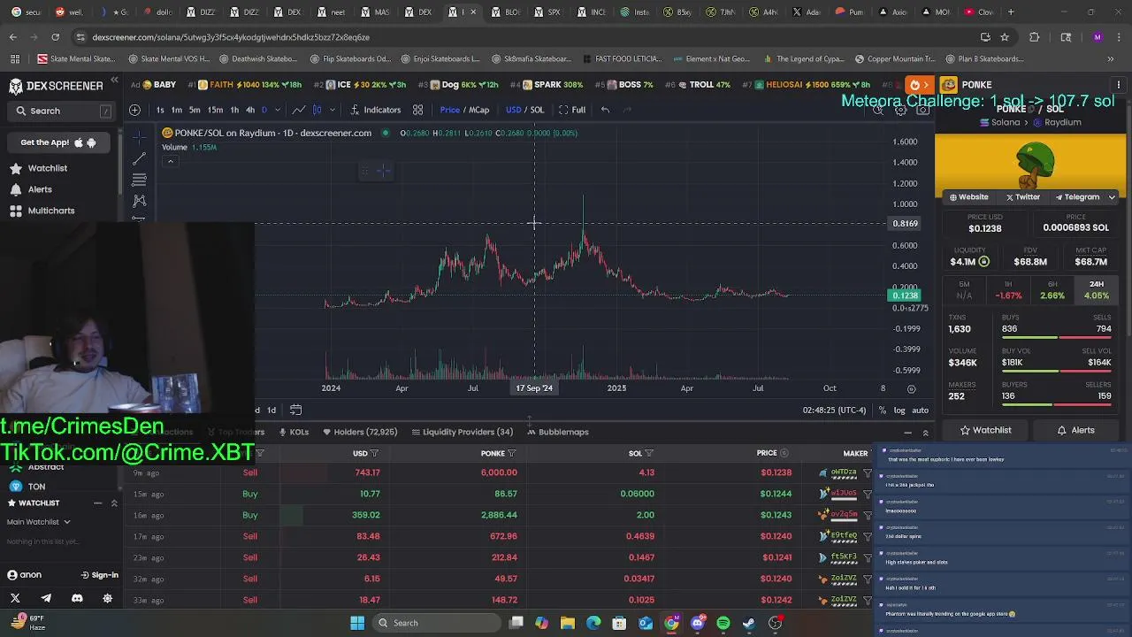Toggle price column display mode icon
Viewport: 1132px width, 637px height.
[784, 453]
